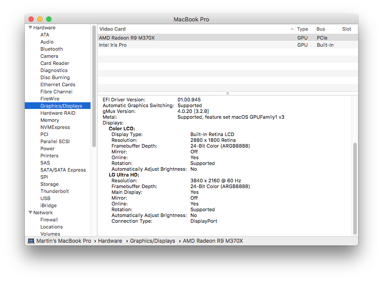The image size is (383, 281).
Task: Collapse the Hardware section triangle
Action: (x=31, y=28)
